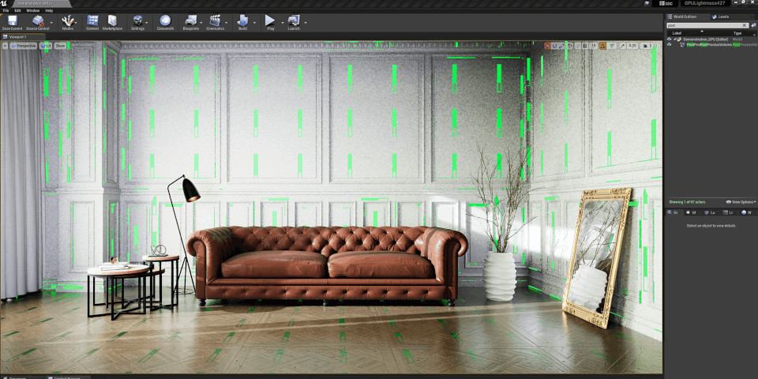Image resolution: width=758 pixels, height=379 pixels.
Task: Toggle rotation snapping in viewport
Action: coord(602,46)
